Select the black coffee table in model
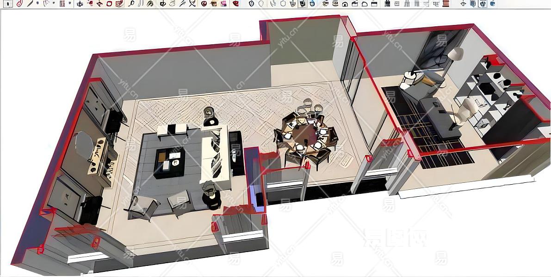 (x=170, y=163)
